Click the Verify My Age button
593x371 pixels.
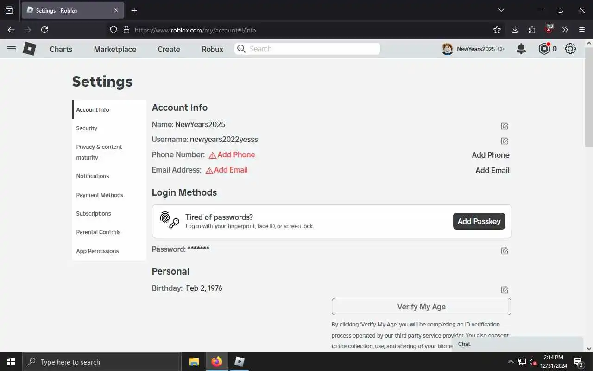[422, 307]
